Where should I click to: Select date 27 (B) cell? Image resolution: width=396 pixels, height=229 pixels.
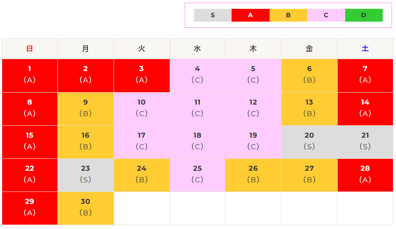click(x=309, y=175)
